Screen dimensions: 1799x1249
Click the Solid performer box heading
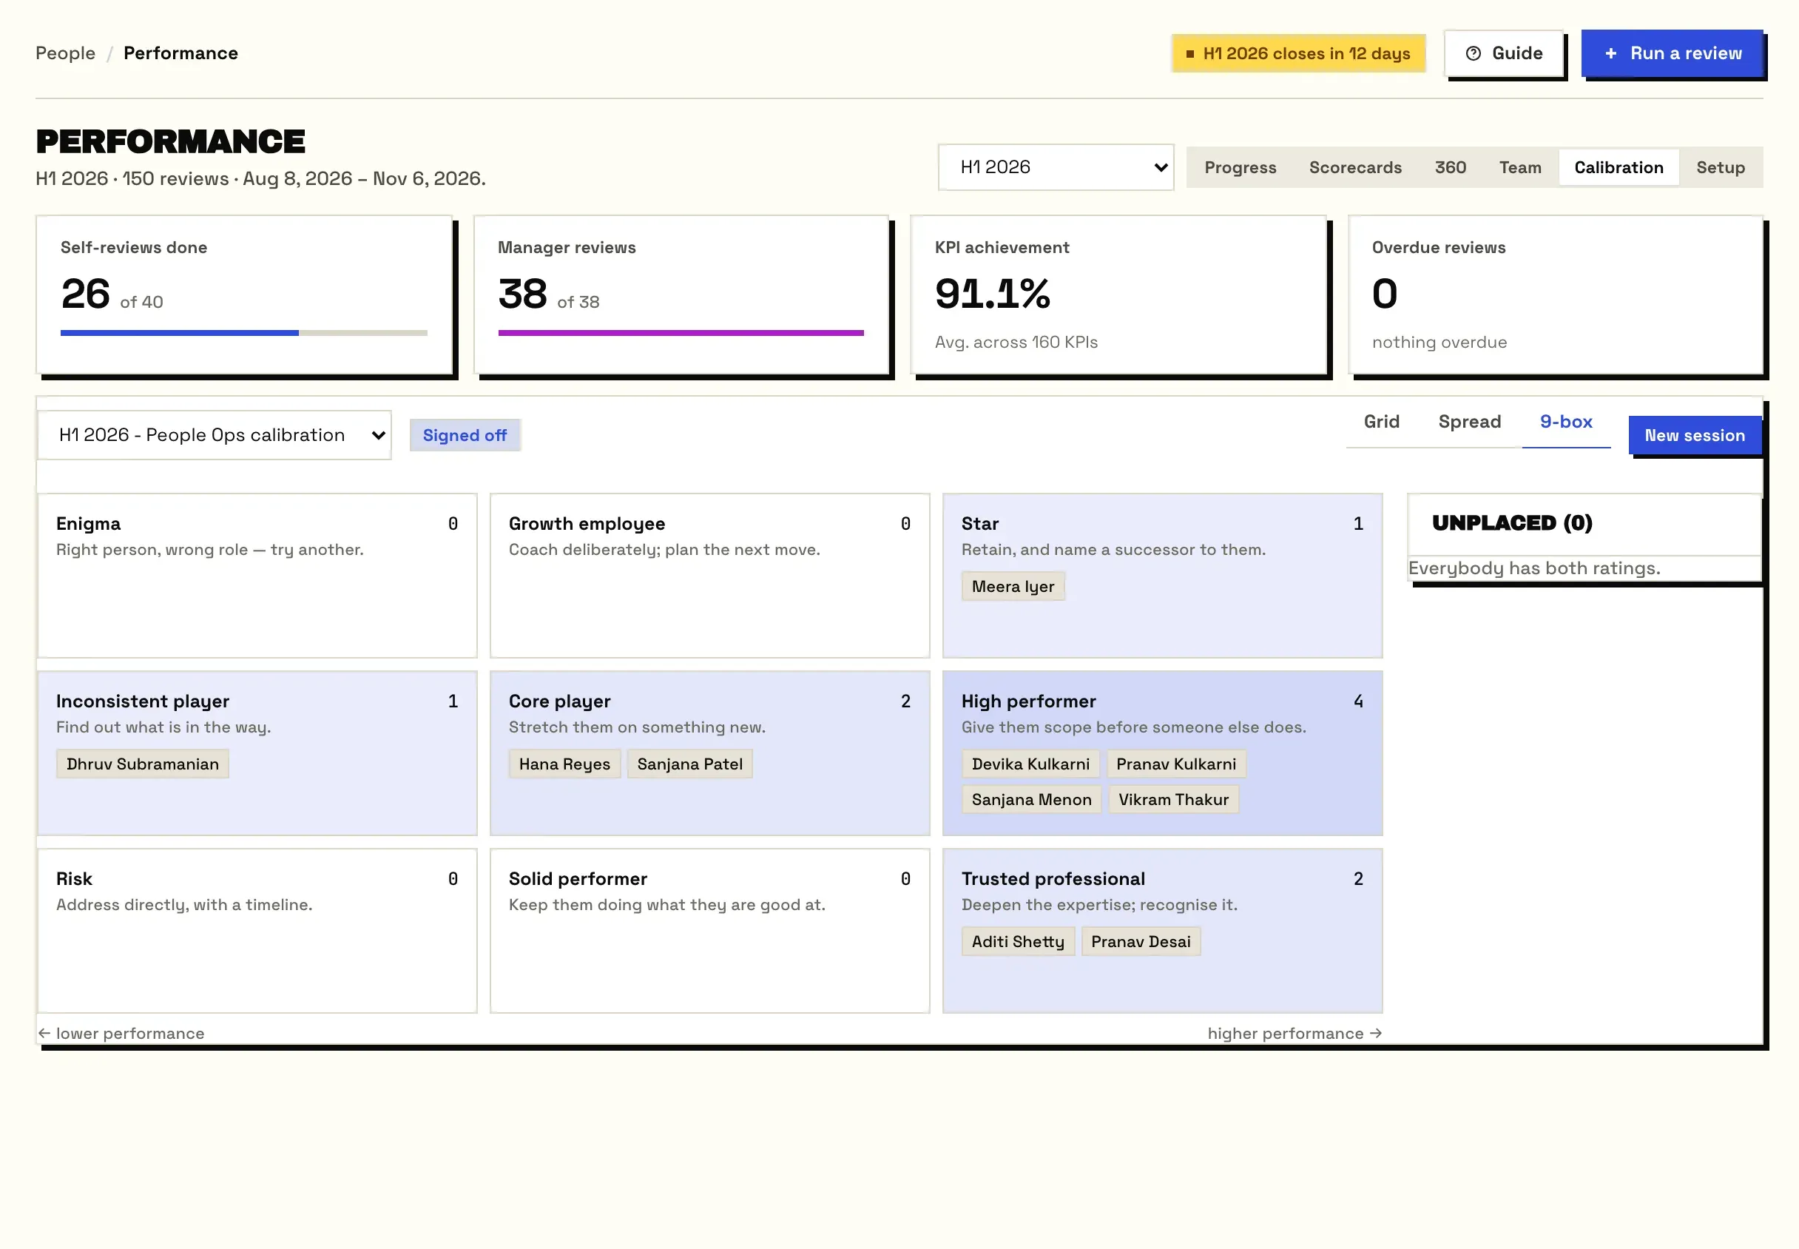pyautogui.click(x=578, y=879)
